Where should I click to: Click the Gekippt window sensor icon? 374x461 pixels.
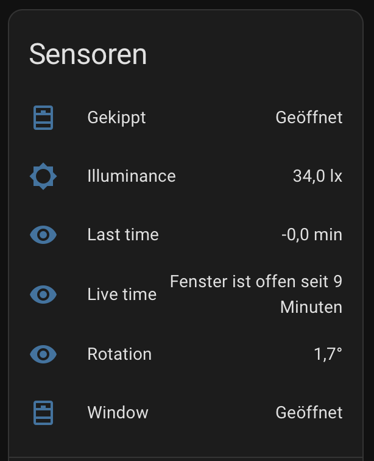(43, 118)
